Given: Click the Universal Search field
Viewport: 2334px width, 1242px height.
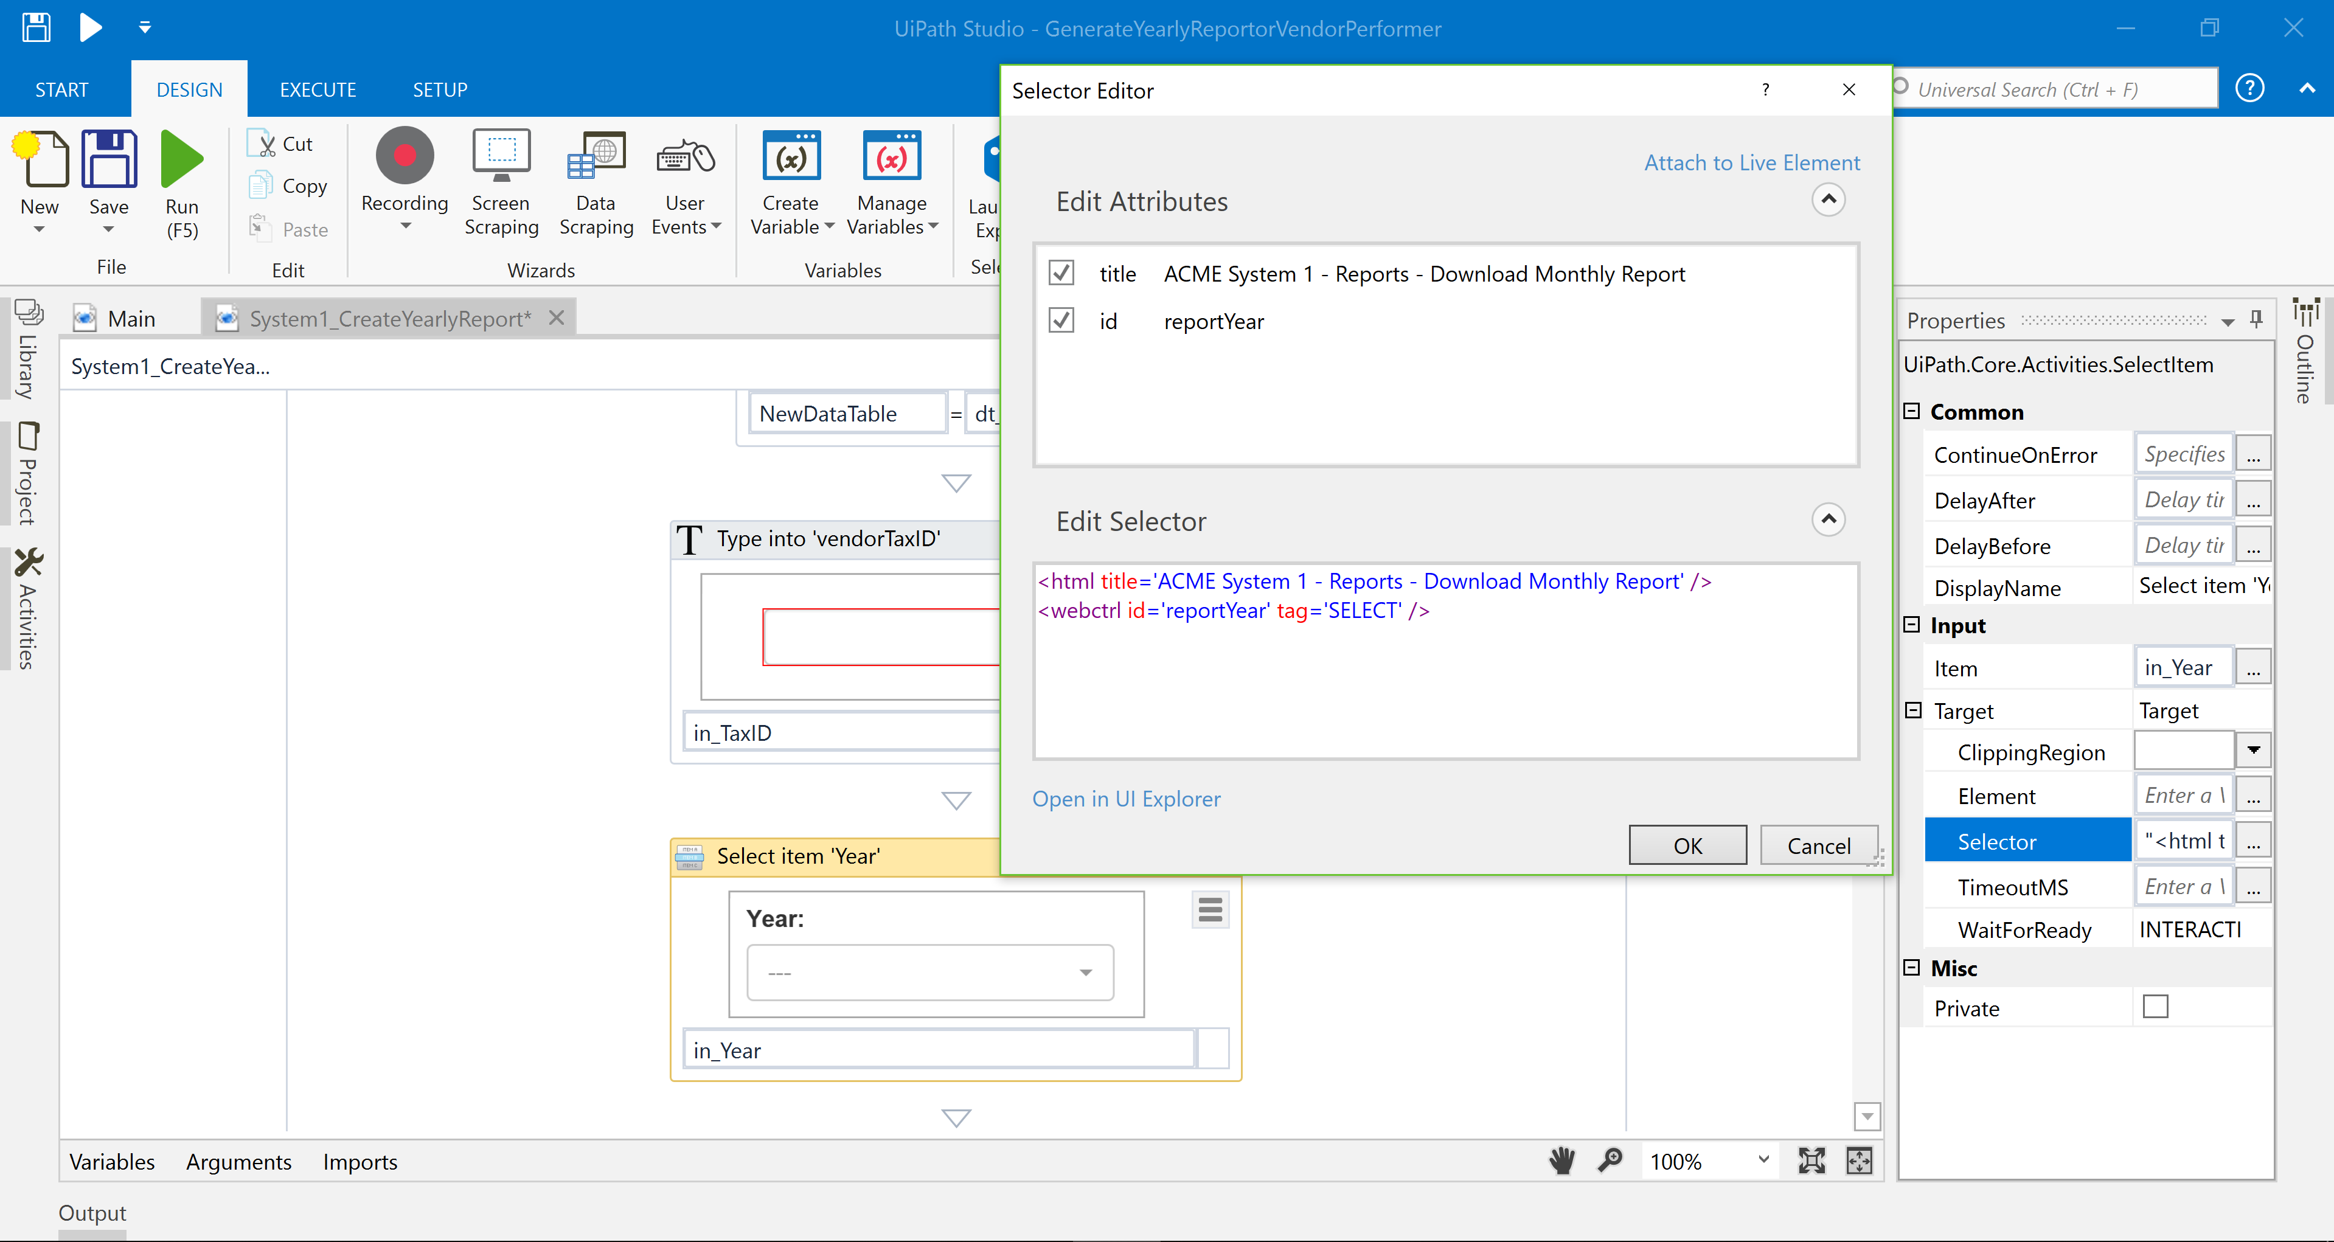Looking at the screenshot, I should click(x=2057, y=89).
